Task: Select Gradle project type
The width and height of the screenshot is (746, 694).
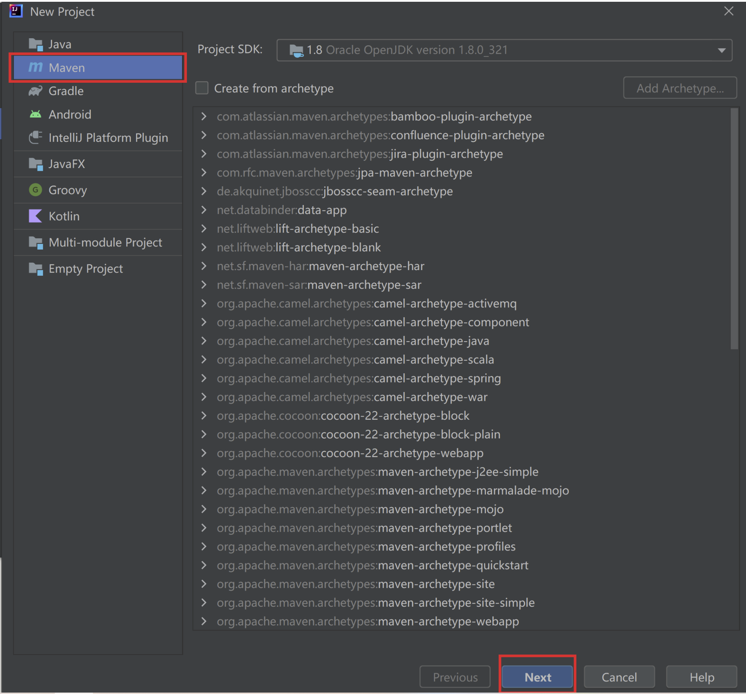Action: coord(98,91)
